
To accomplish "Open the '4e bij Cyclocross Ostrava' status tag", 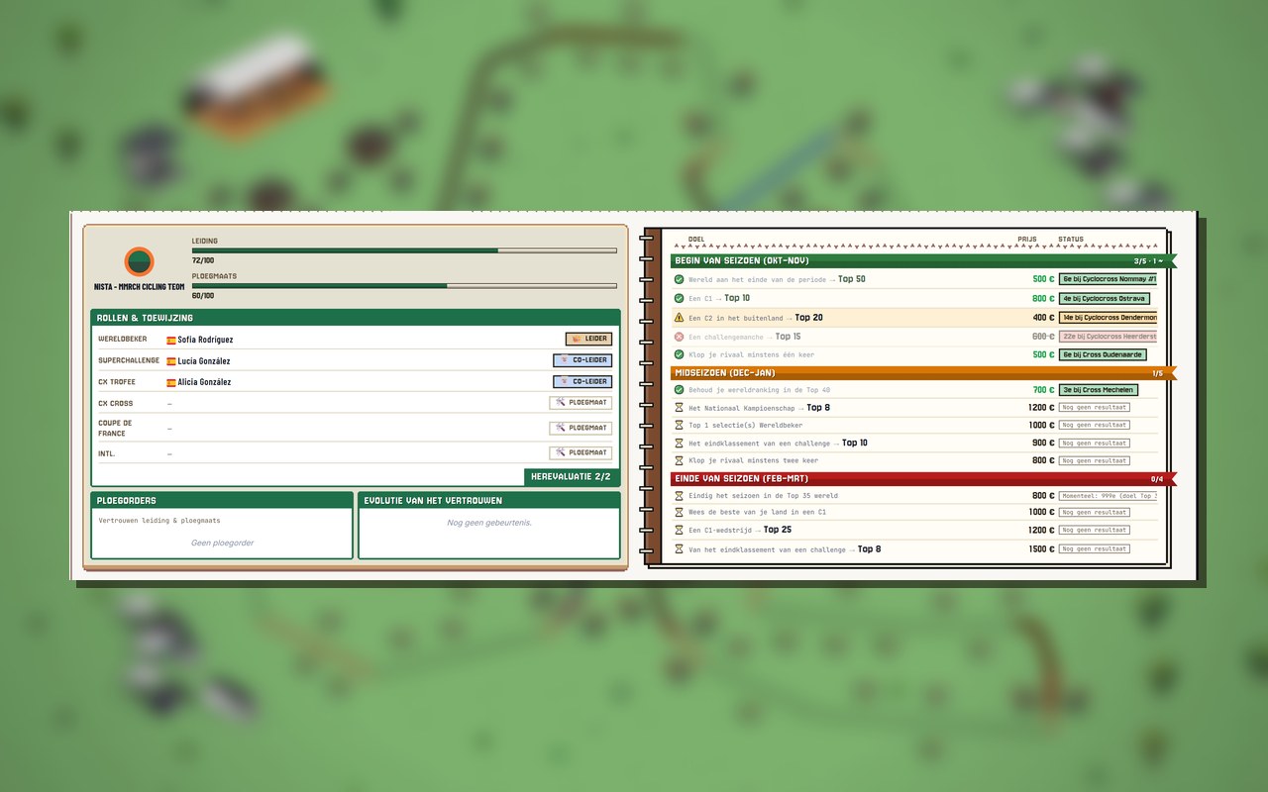I will click(1105, 298).
